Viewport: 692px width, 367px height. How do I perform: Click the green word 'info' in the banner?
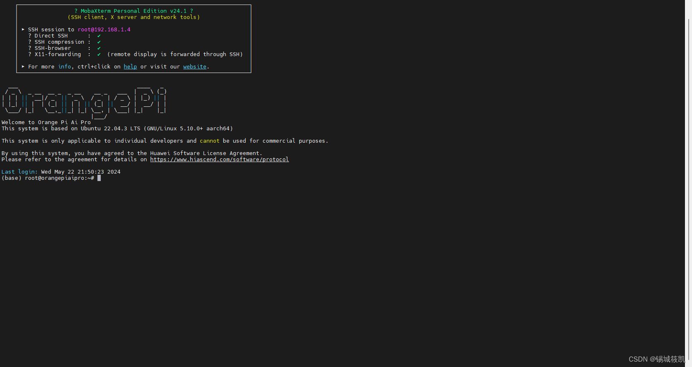point(64,67)
